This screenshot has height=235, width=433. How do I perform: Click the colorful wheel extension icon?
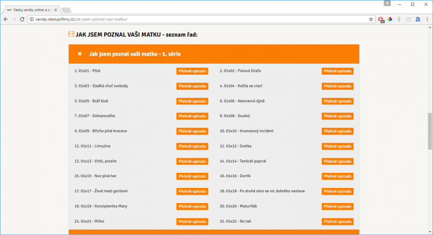pyautogui.click(x=389, y=19)
